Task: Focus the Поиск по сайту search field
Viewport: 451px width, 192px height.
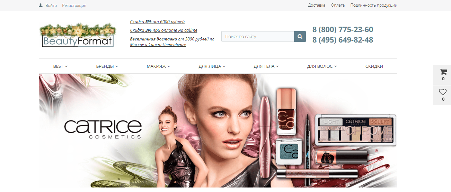Action: coord(258,36)
